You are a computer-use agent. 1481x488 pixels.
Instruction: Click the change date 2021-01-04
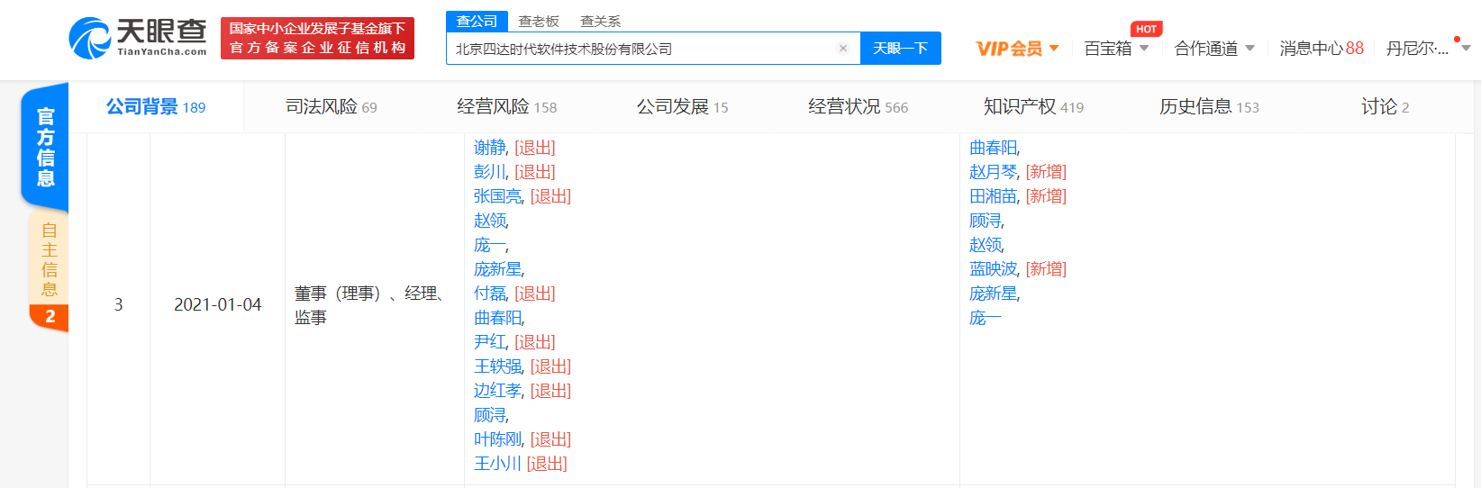[218, 305]
